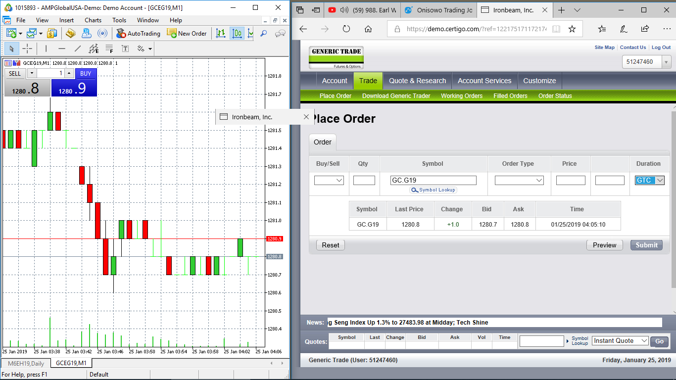Viewport: 676px width, 380px height.
Task: Open a new tab in Edge
Action: click(561, 10)
